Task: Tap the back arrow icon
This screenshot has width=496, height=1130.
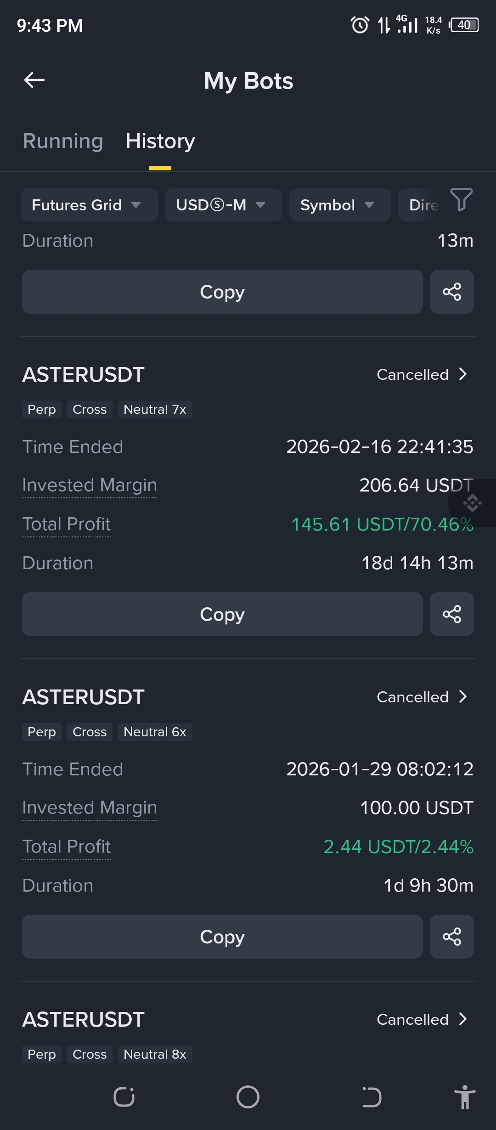Action: 34,80
